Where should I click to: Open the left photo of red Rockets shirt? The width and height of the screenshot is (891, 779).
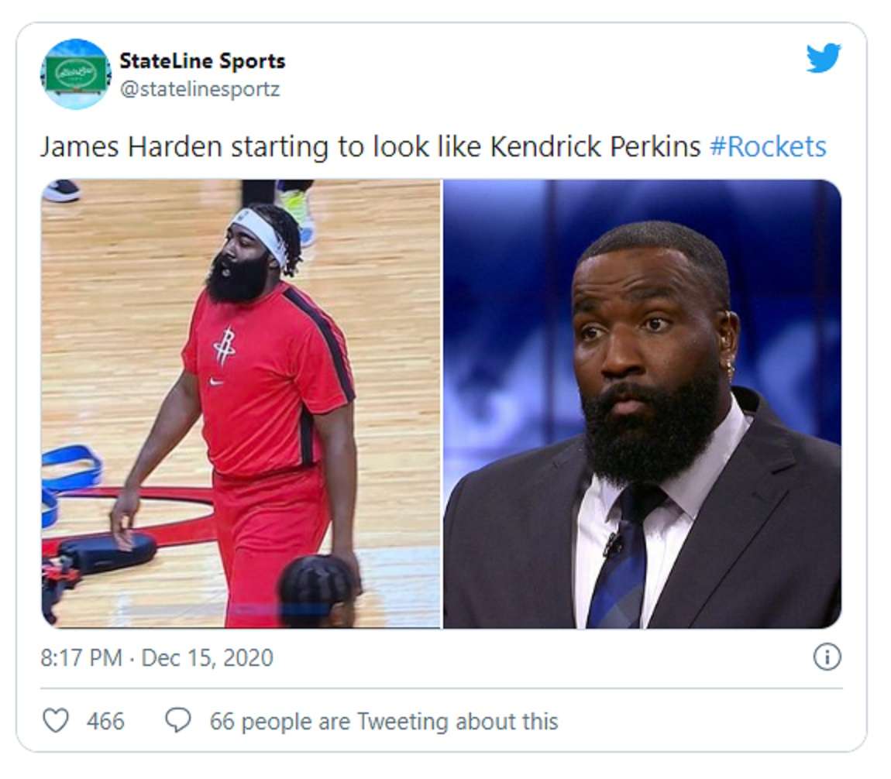(x=241, y=403)
